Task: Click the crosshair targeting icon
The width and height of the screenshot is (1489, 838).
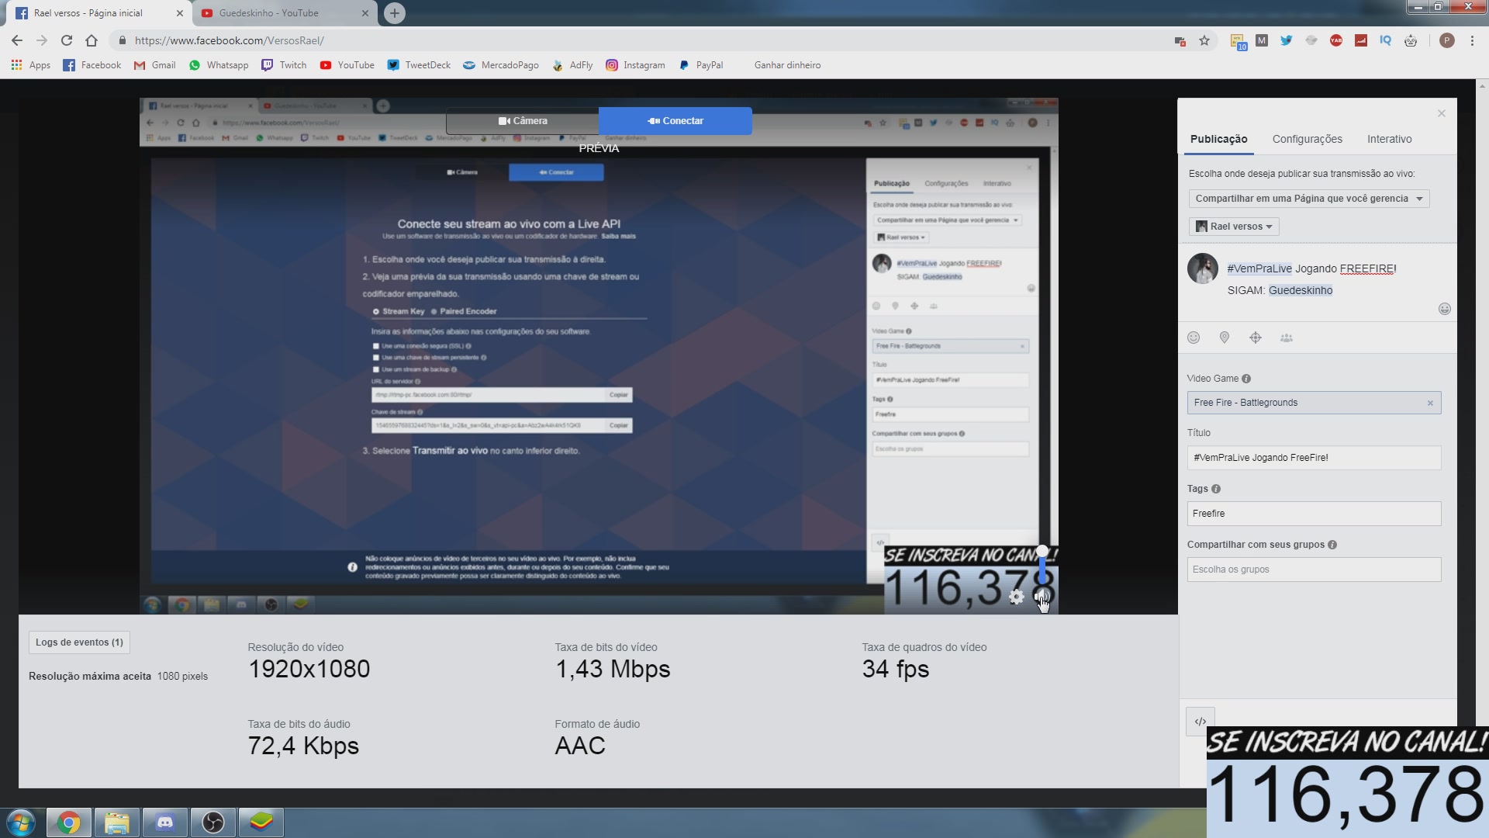Action: pyautogui.click(x=1256, y=338)
